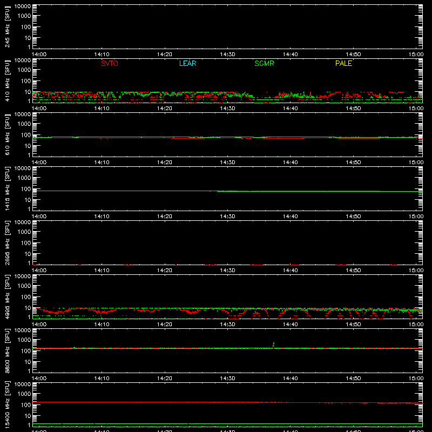Click the 2695 MHz [SFU] axis title
This screenshot has height=432, width=432.
click(x=7, y=242)
